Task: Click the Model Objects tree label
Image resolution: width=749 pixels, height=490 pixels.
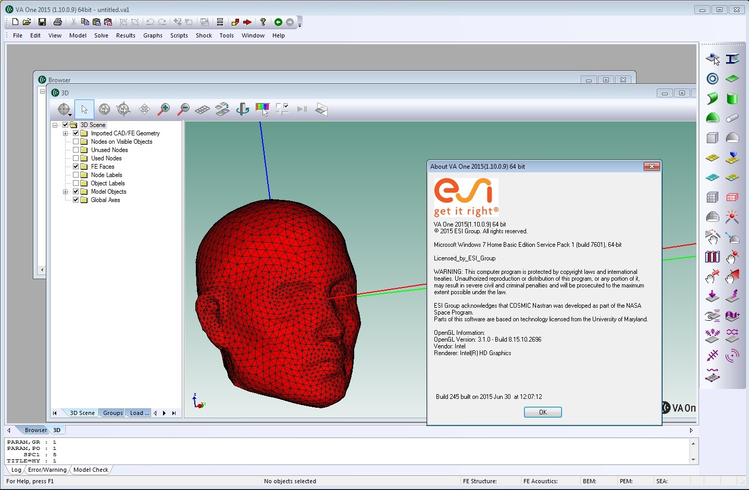Action: pyautogui.click(x=108, y=192)
